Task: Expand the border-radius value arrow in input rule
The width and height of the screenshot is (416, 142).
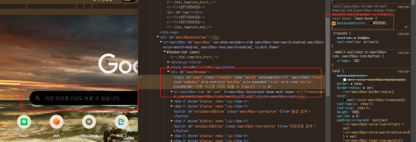Action: (x=364, y=88)
